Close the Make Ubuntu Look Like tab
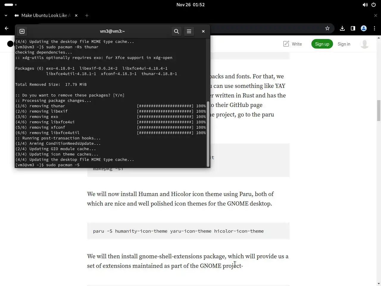Viewport: 381px width, 286px height. [x=76, y=15]
